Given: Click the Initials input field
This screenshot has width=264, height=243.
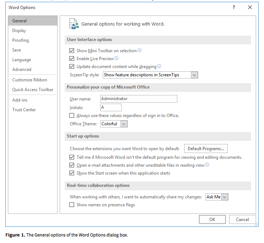Looking at the screenshot, I should point(111,108).
